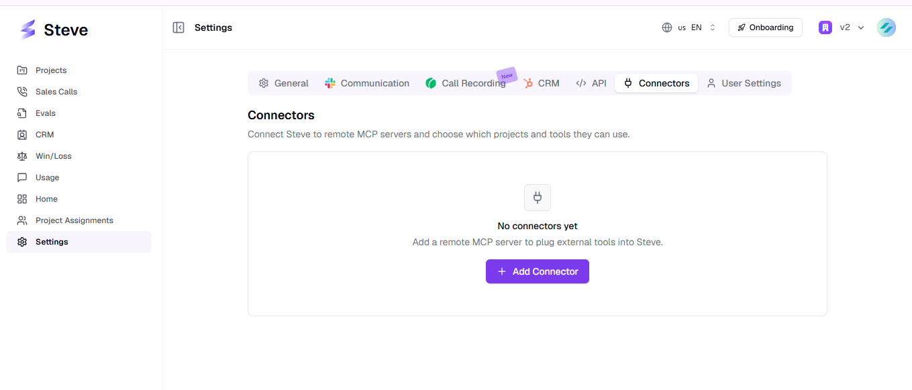Click the Win/Loss scales icon
The width and height of the screenshot is (912, 390).
coord(22,156)
